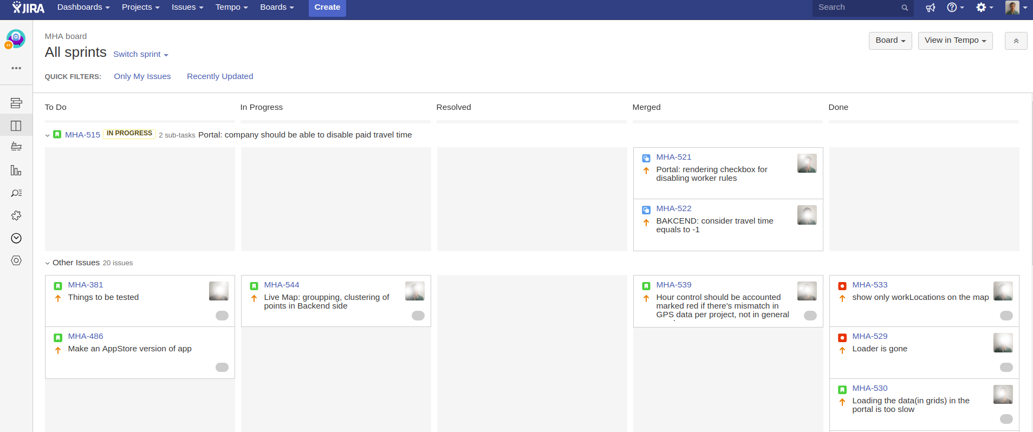
Task: Collapse the board header with double chevron
Action: [x=1016, y=41]
